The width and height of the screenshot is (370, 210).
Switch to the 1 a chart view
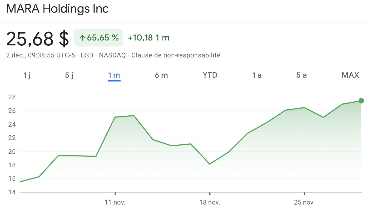point(257,75)
